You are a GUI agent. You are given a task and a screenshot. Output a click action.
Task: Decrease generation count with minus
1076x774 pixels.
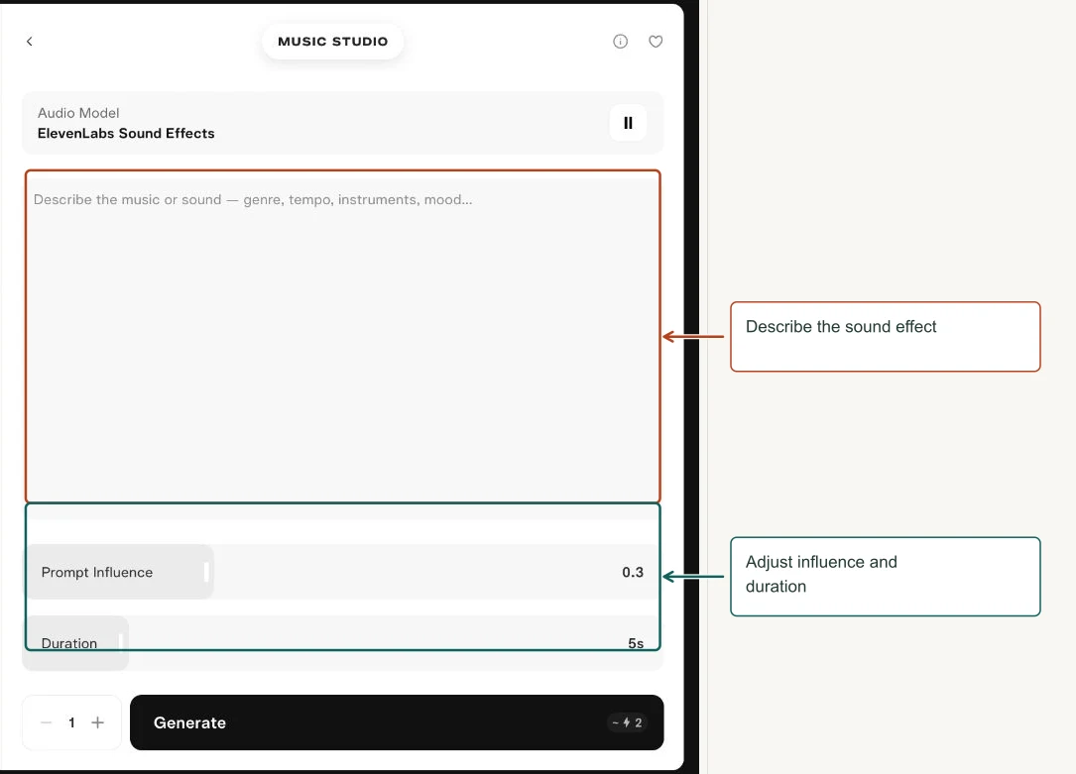coord(46,722)
